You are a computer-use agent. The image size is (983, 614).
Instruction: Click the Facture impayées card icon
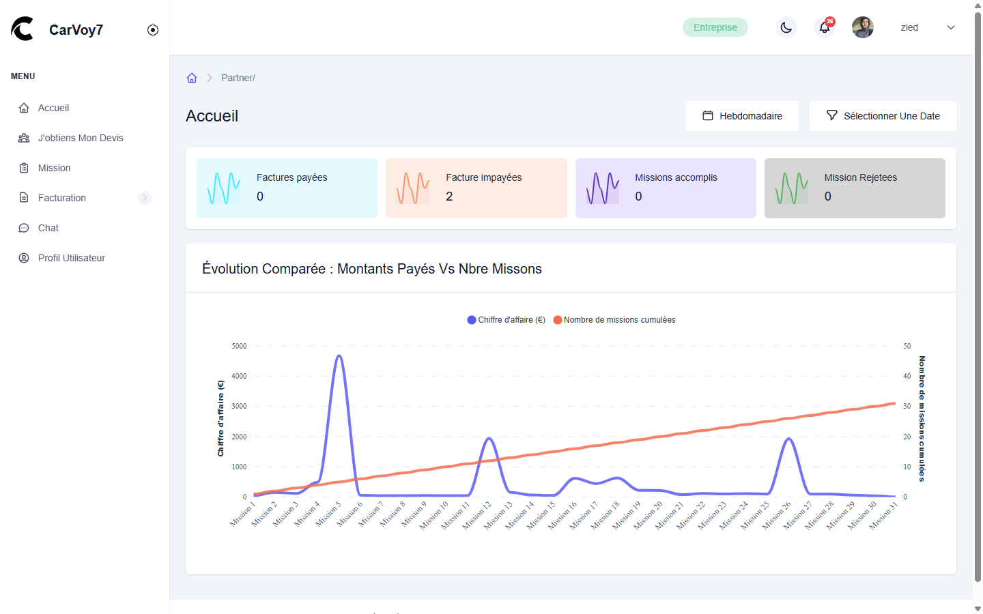[413, 188]
